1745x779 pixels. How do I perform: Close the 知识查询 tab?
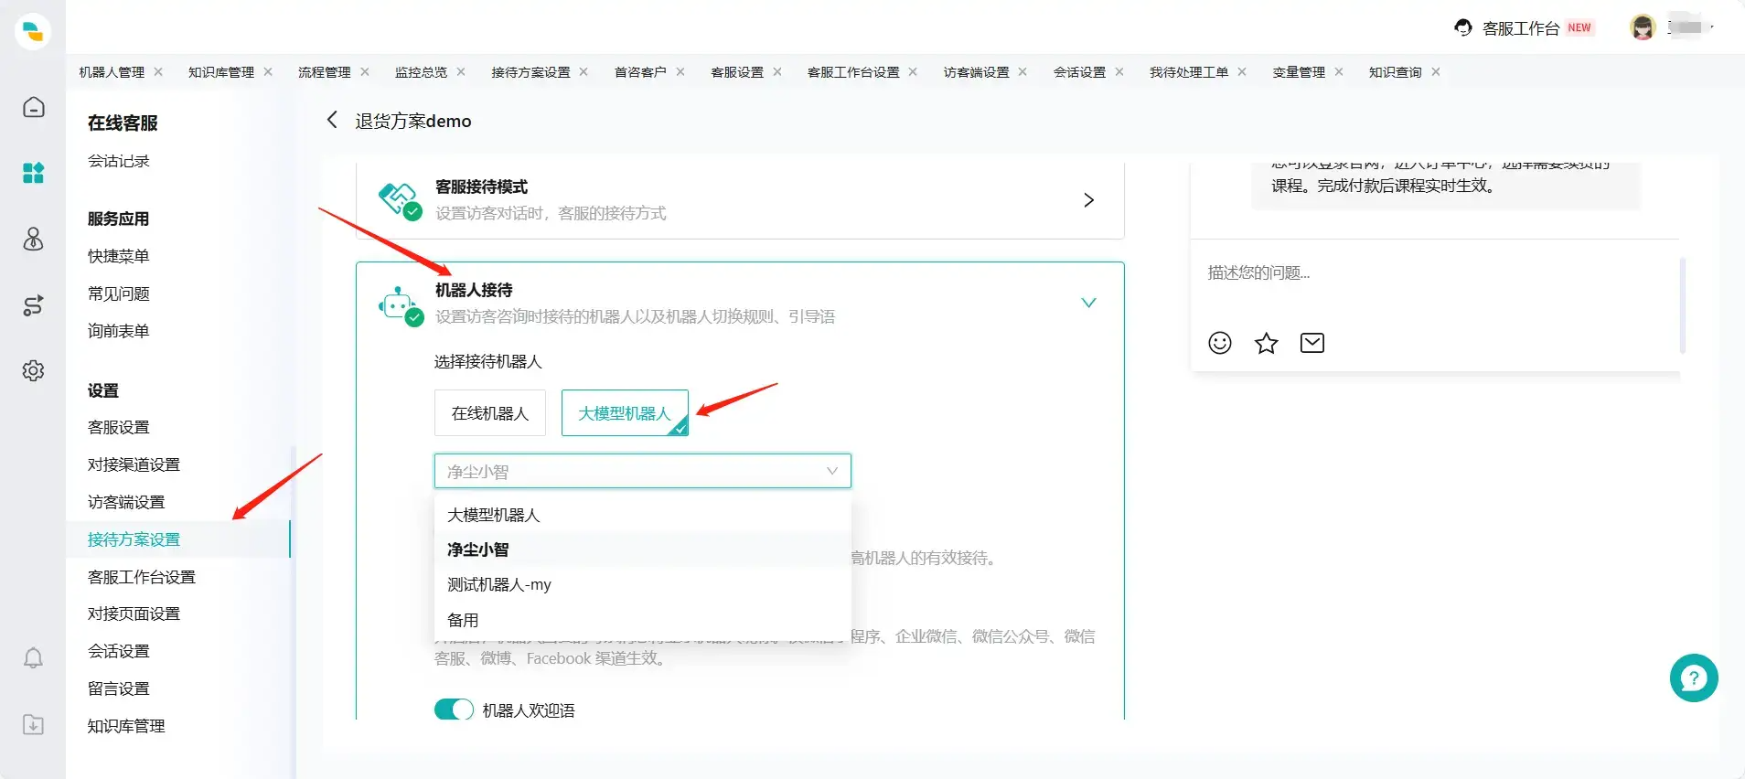(1436, 71)
